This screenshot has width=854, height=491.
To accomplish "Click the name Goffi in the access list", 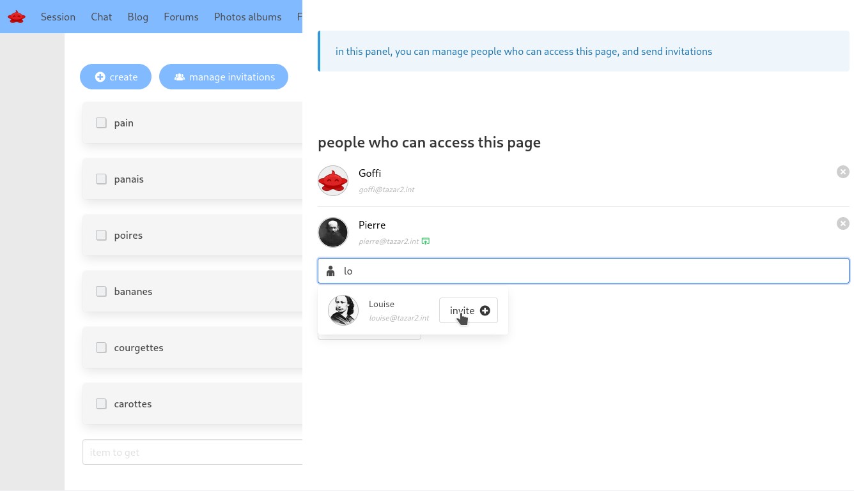I will [370, 173].
